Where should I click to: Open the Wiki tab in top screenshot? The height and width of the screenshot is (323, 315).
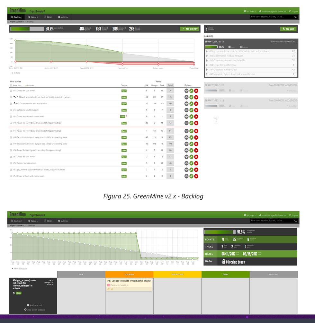point(48,17)
